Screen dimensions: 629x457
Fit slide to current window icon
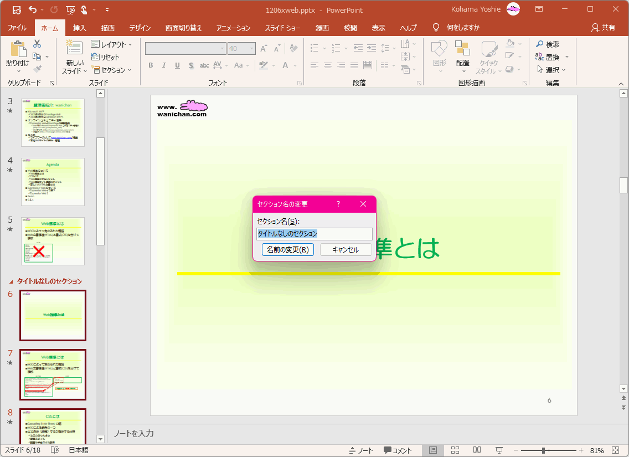pyautogui.click(x=616, y=450)
